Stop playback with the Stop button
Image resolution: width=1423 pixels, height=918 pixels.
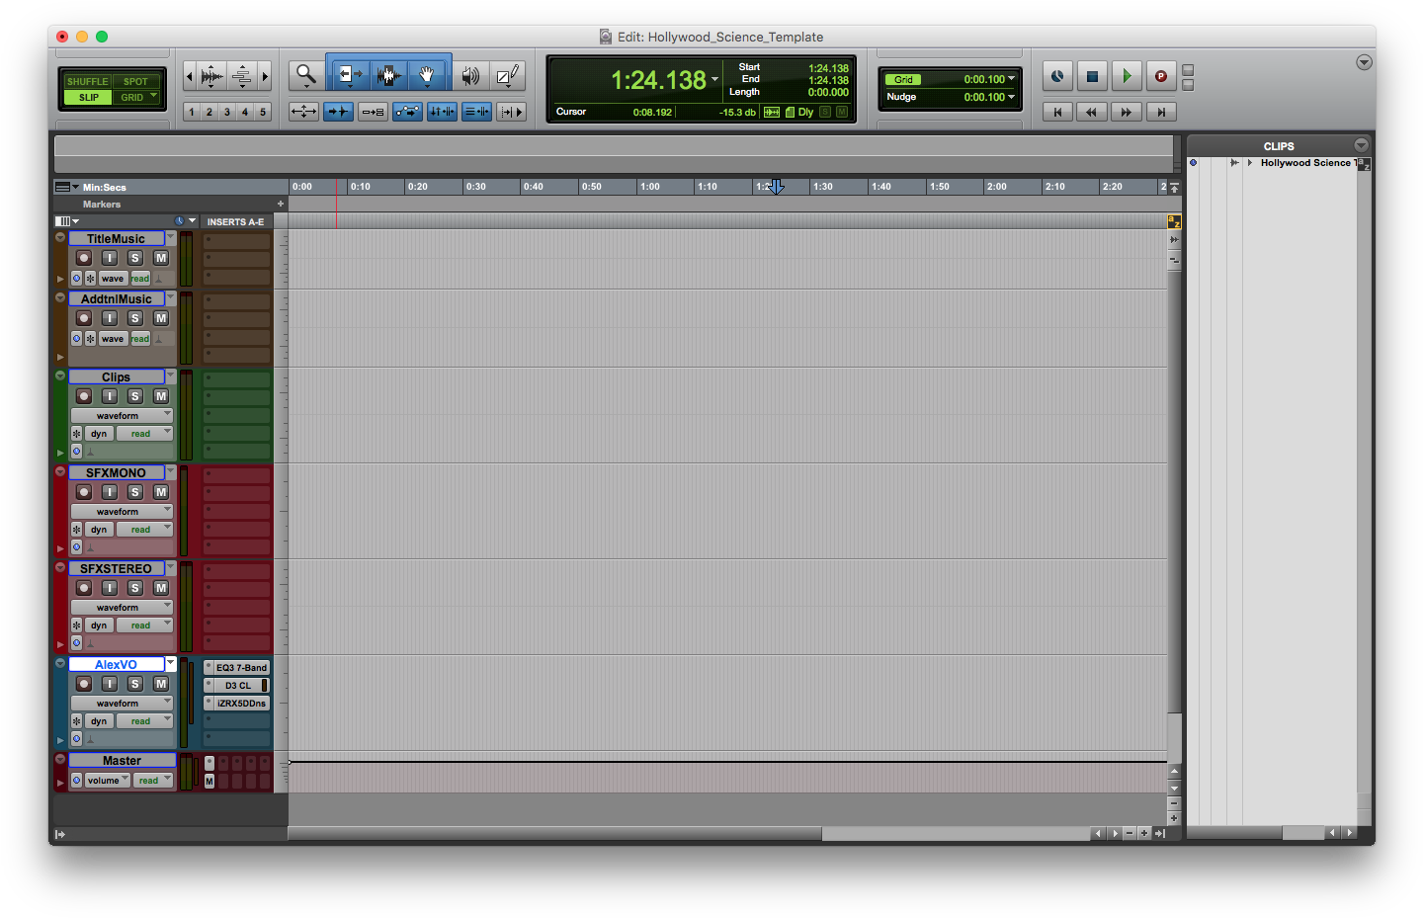tap(1092, 76)
